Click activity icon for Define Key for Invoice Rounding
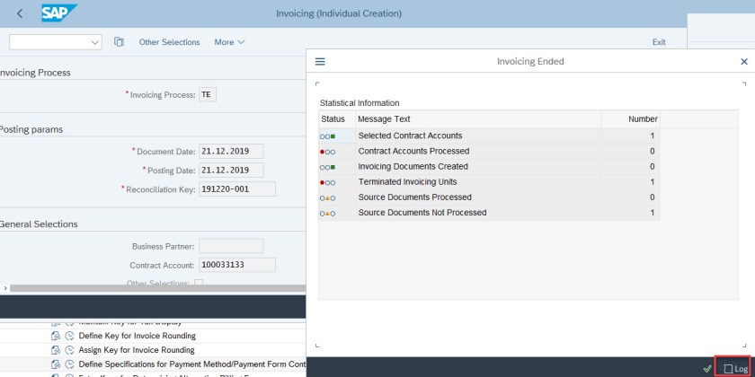755x377 pixels. click(68, 336)
